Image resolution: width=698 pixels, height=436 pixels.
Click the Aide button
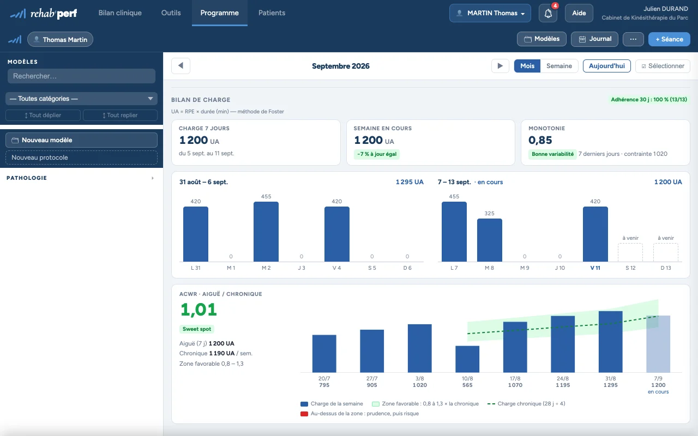(x=579, y=13)
